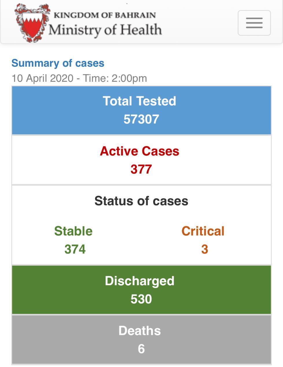The width and height of the screenshot is (283, 367).
Task: Click the date and time line
Action: pyautogui.click(x=79, y=78)
